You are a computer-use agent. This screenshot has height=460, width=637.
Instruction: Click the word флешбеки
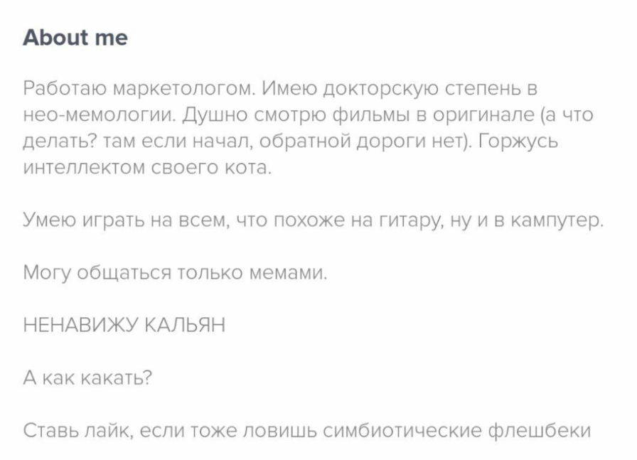[539, 430]
